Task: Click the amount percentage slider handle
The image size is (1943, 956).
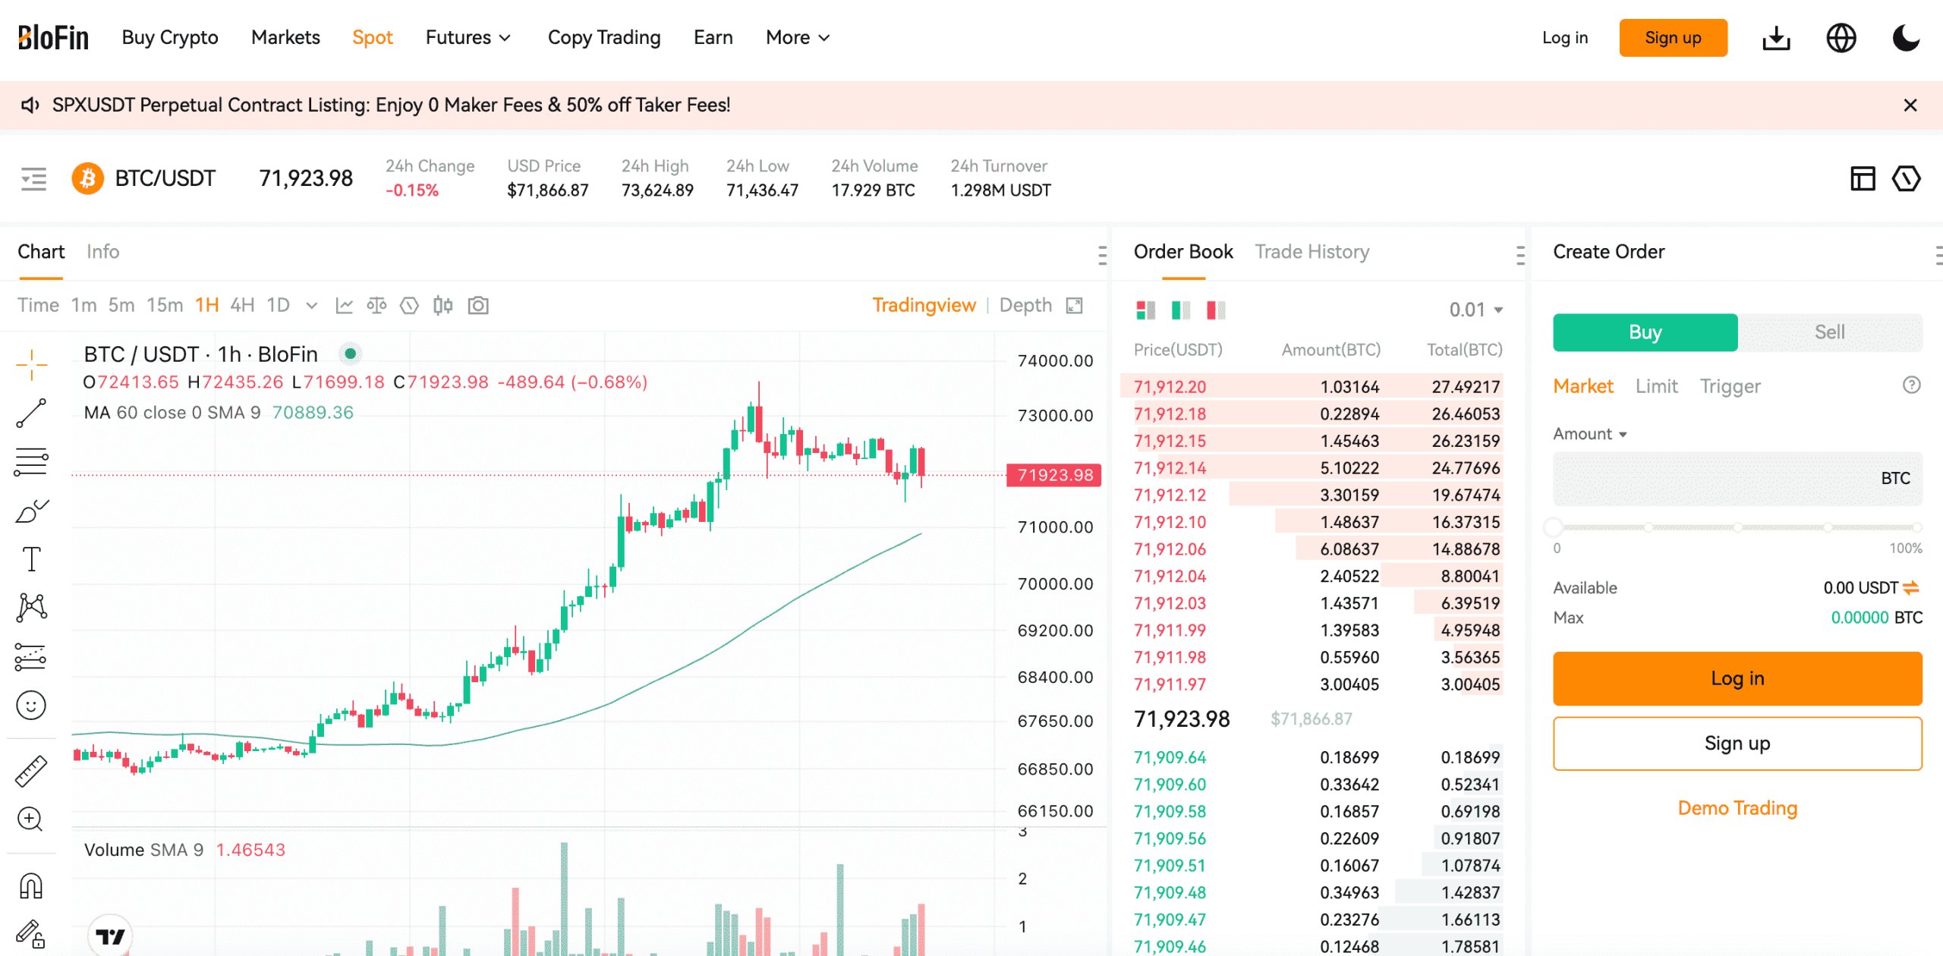Action: (x=1554, y=527)
